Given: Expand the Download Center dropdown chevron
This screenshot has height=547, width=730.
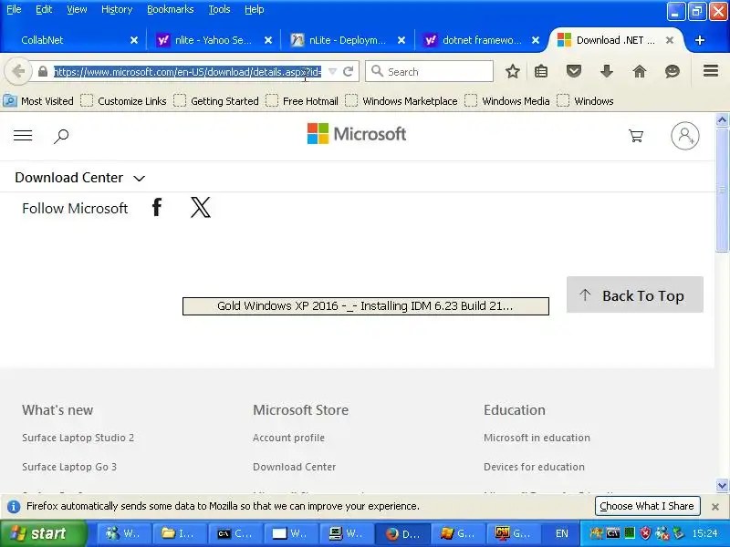Looking at the screenshot, I should tap(140, 178).
